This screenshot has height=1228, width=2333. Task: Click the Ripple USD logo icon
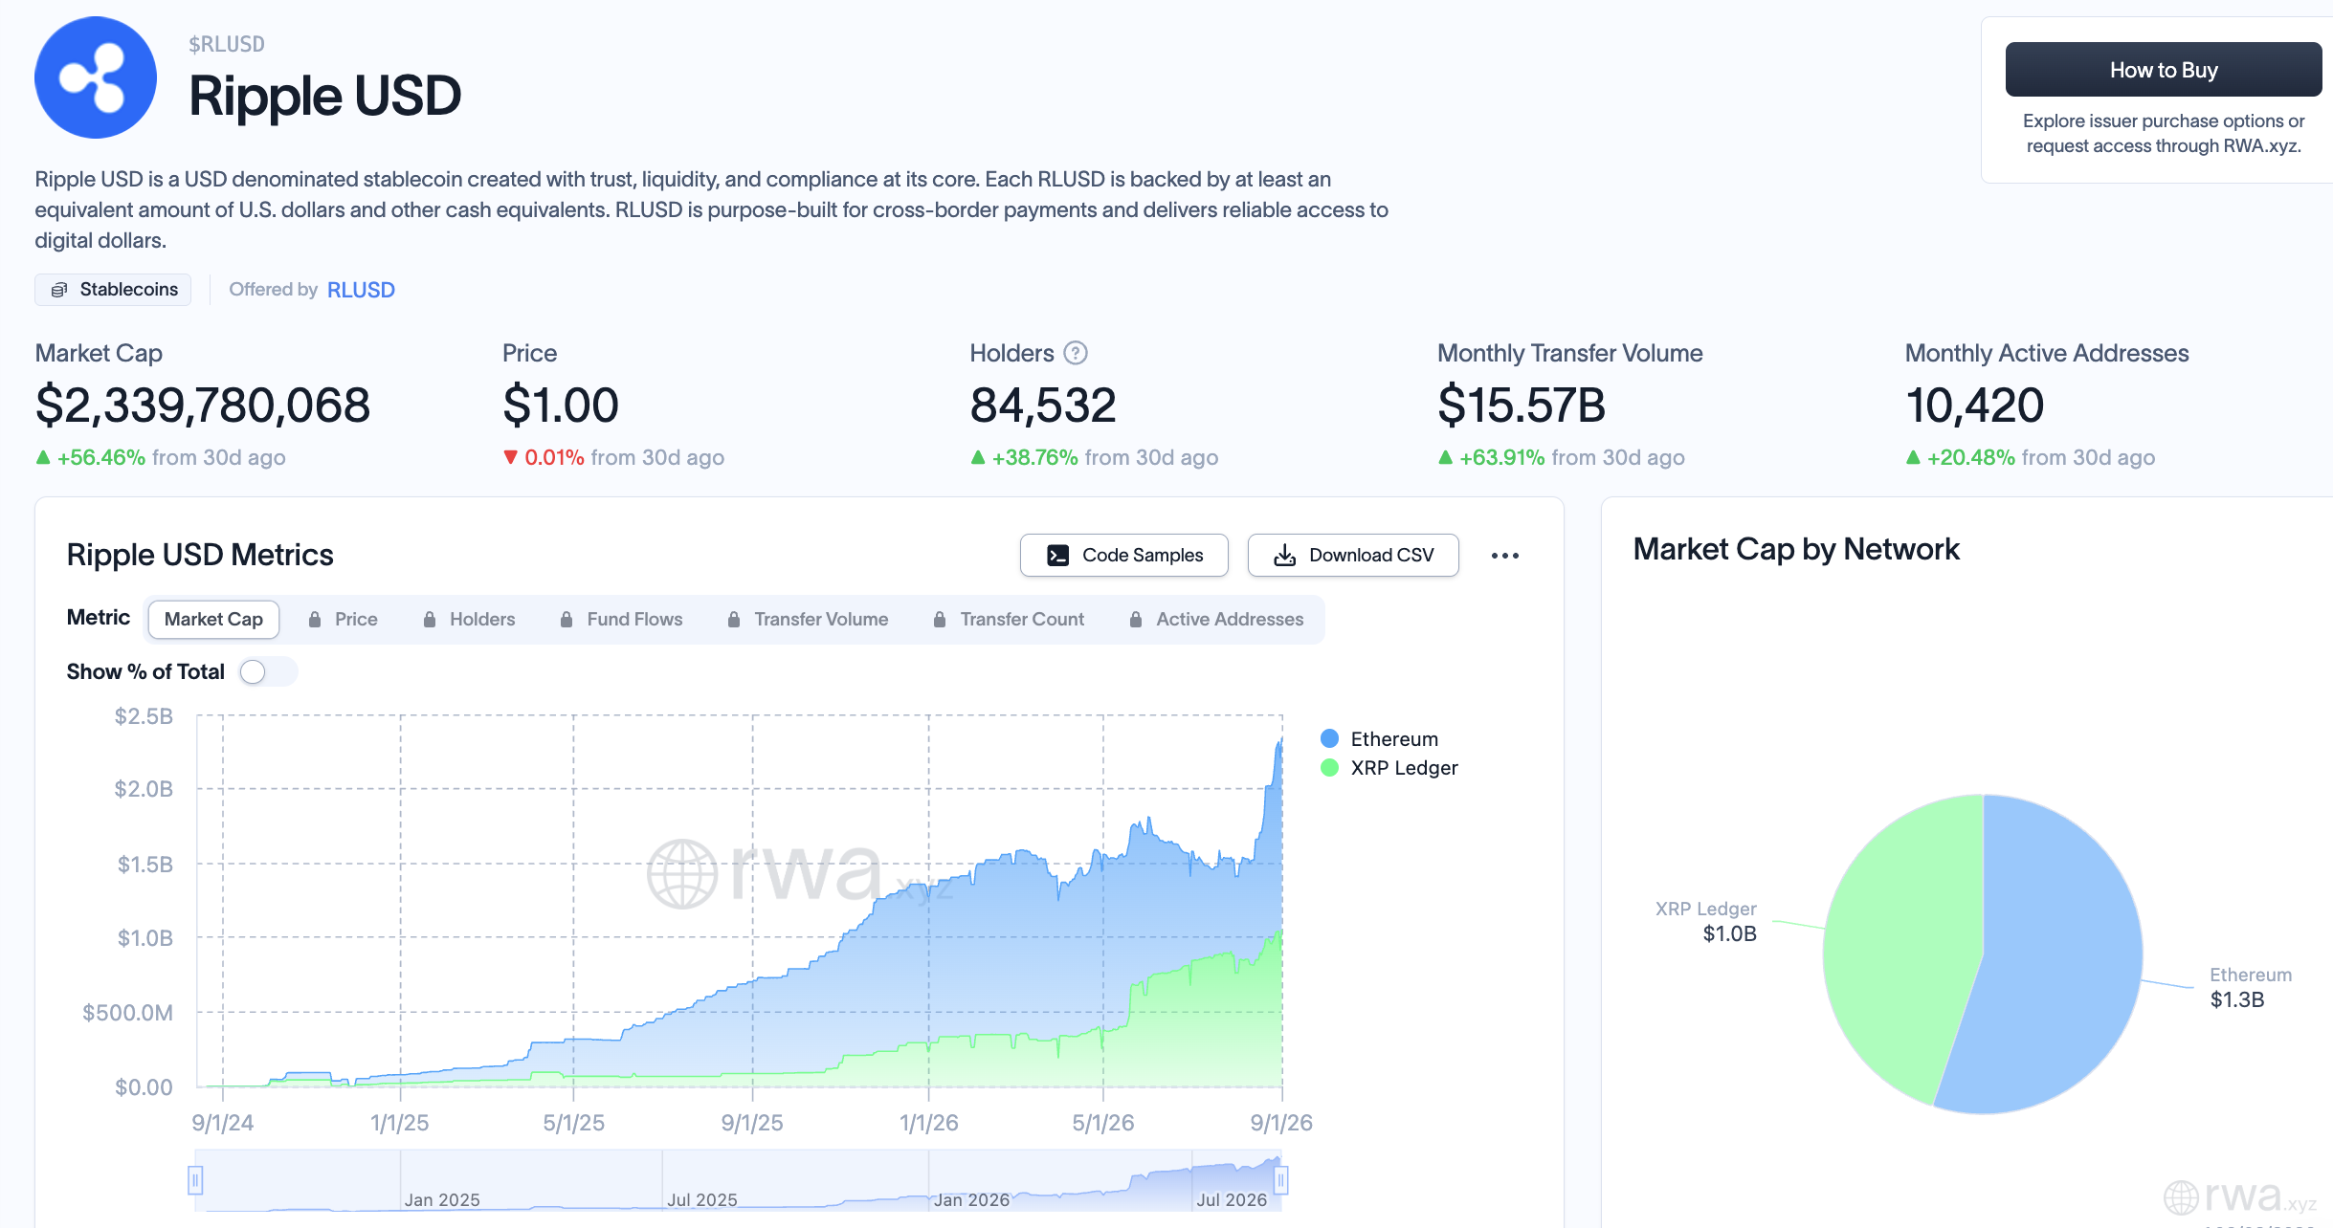(x=96, y=77)
